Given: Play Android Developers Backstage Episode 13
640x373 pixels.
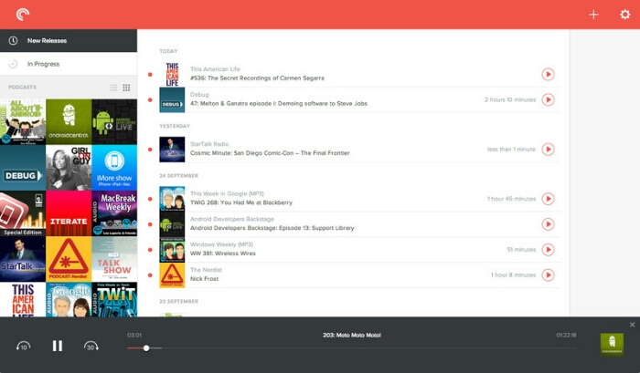Looking at the screenshot, I should coord(548,224).
